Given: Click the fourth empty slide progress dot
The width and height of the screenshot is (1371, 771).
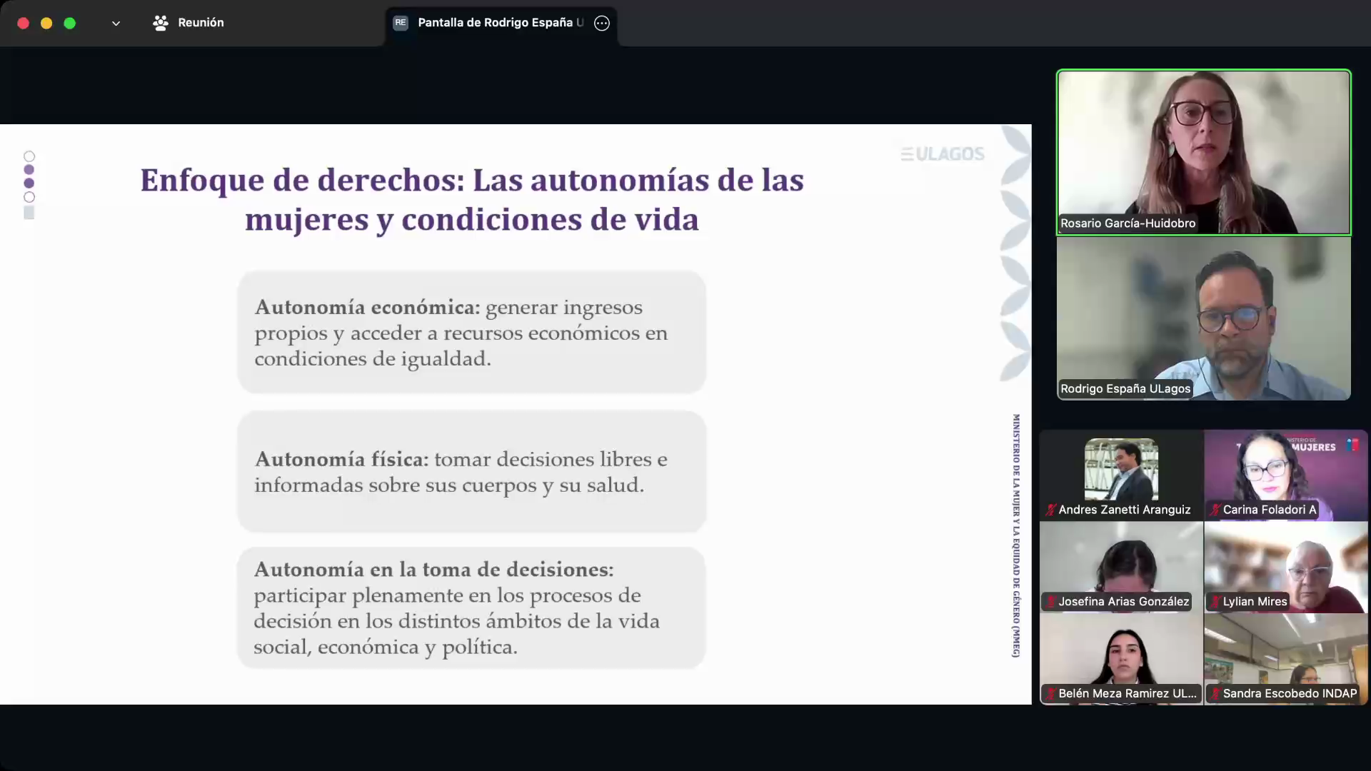Looking at the screenshot, I should pos(29,197).
